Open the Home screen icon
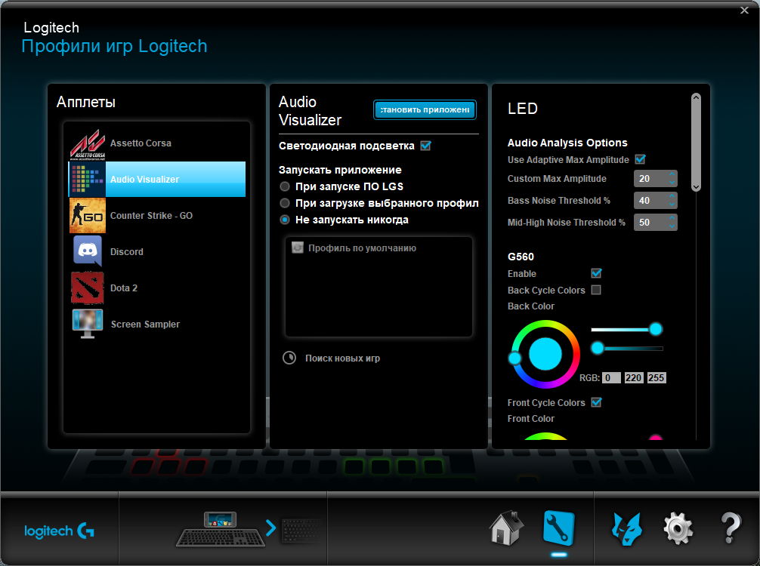This screenshot has width=760, height=566. point(506,528)
